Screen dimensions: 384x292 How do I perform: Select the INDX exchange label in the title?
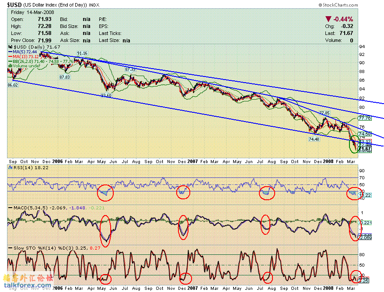coord(94,5)
